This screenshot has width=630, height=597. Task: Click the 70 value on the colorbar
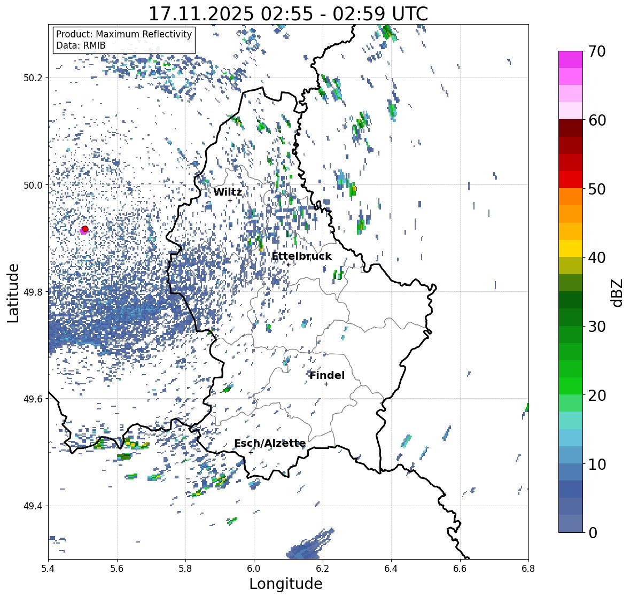[x=596, y=51]
